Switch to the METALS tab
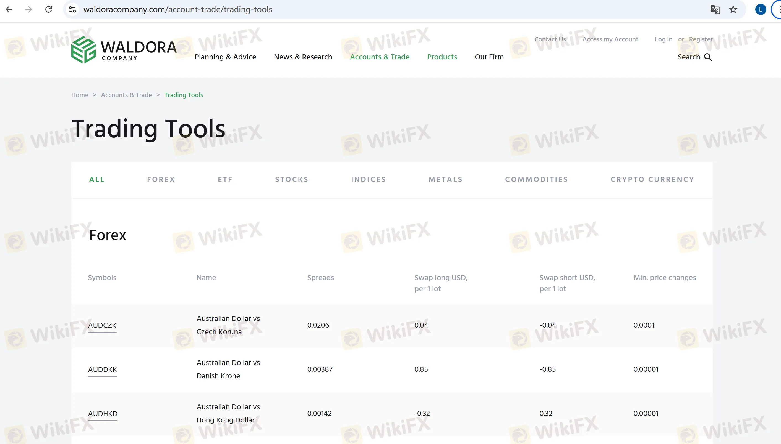This screenshot has height=444, width=781. [x=446, y=179]
